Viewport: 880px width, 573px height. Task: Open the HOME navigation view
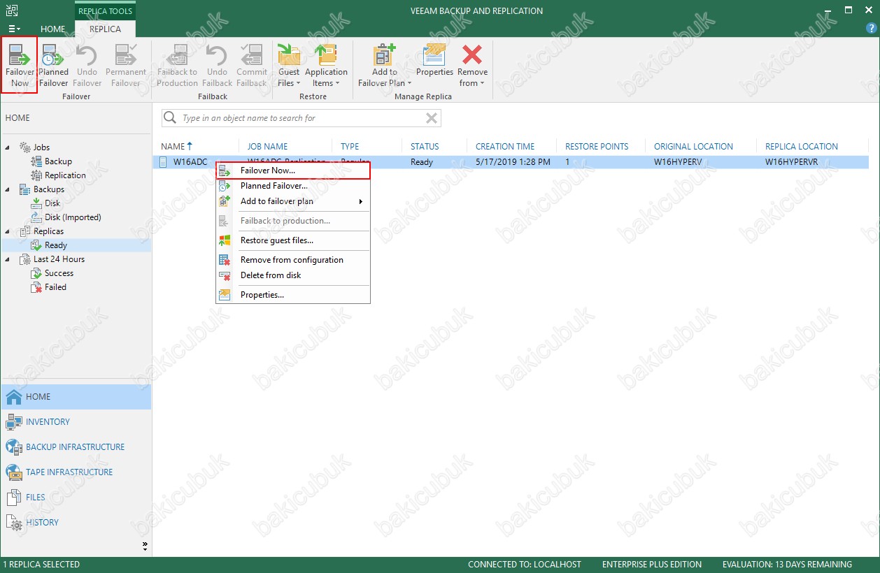coord(76,397)
